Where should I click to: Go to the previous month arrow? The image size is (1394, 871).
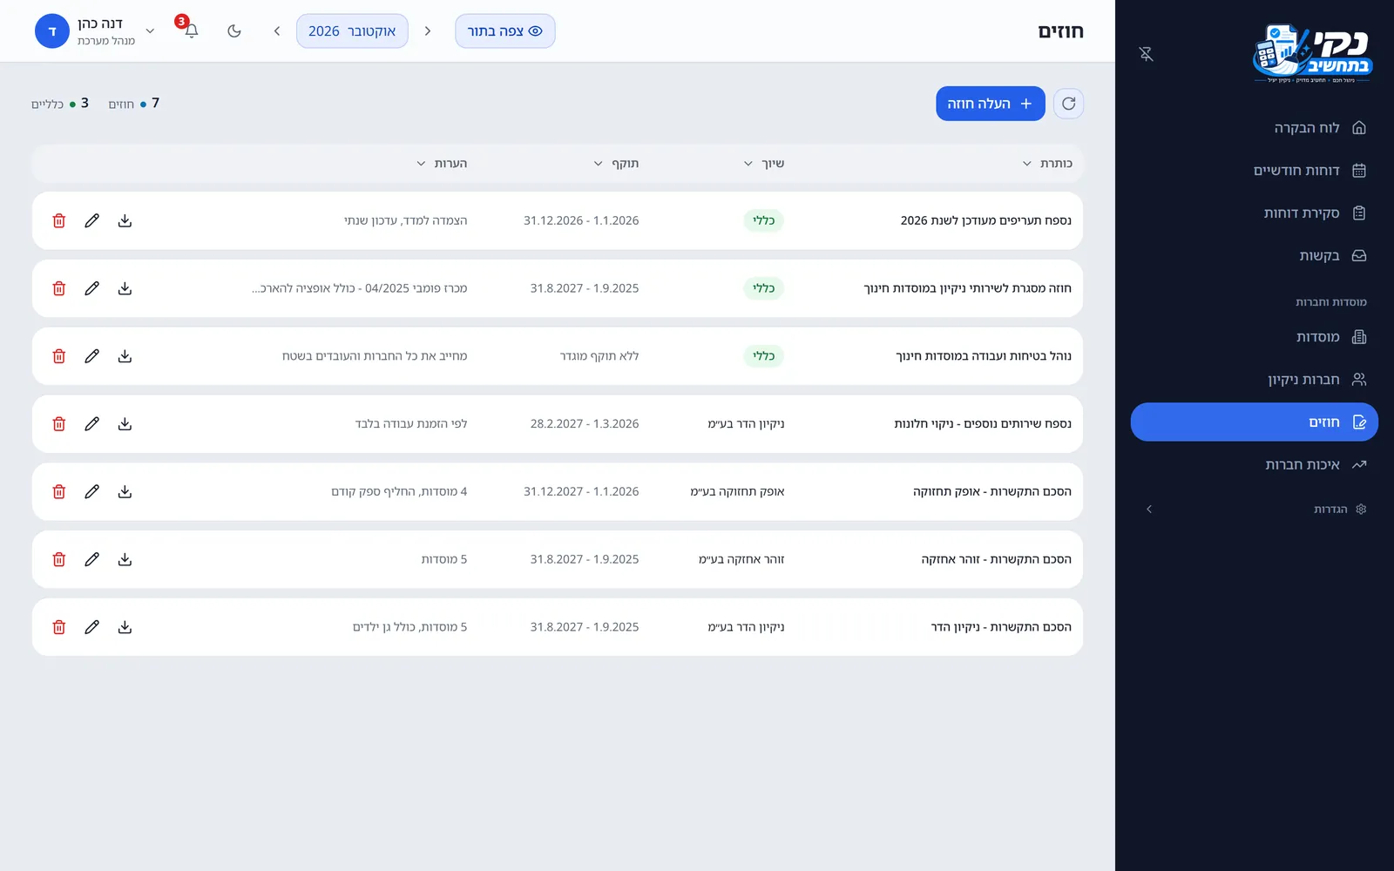pyautogui.click(x=428, y=30)
